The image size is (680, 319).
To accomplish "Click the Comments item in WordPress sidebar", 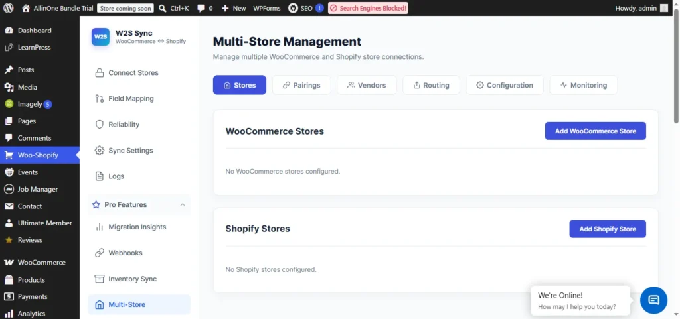I will (x=40, y=138).
